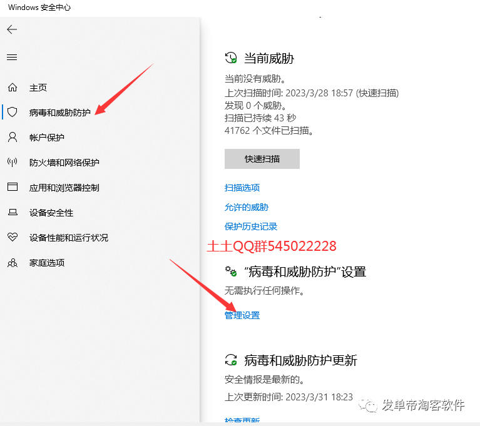Click the 病毒和威胁防护更新 heading
This screenshot has width=480, height=426.
(x=300, y=360)
